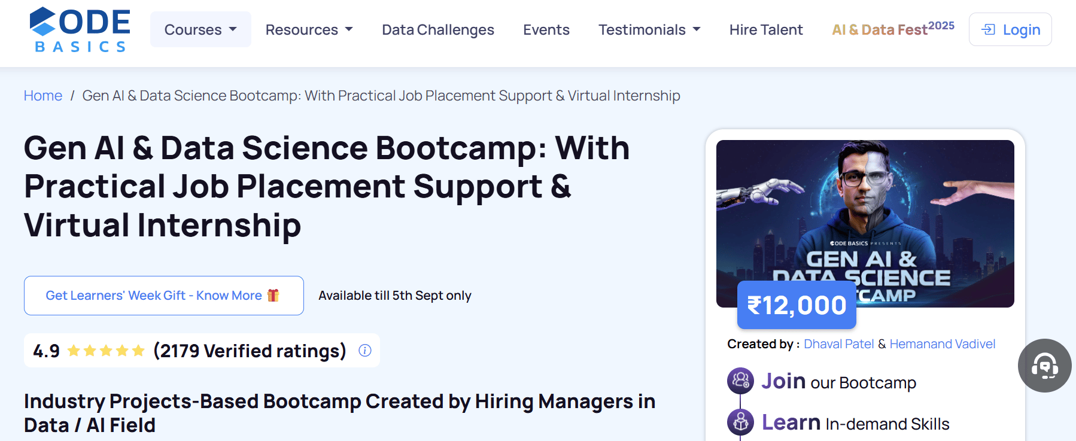Expand the Testimonials dropdown
The width and height of the screenshot is (1076, 441).
649,29
